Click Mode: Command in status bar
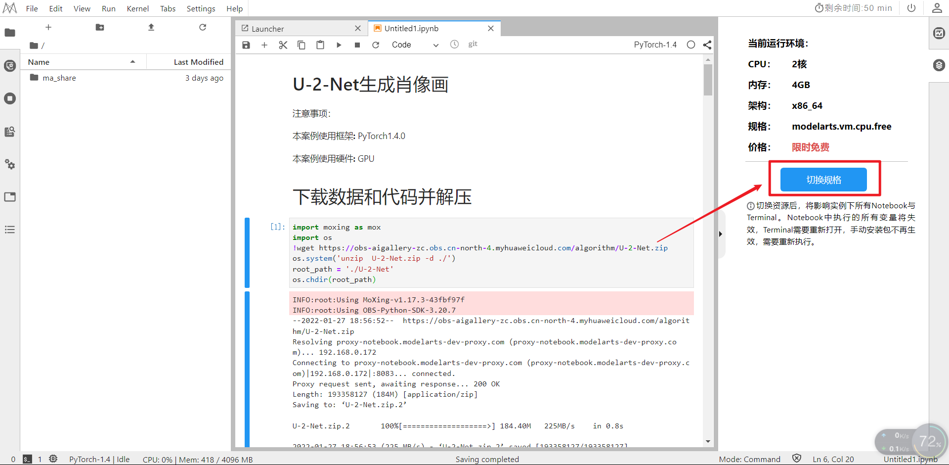 [x=750, y=460]
